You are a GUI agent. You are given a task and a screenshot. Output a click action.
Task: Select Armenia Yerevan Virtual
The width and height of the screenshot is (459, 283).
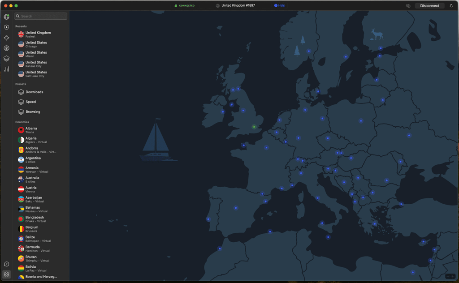(x=41, y=170)
